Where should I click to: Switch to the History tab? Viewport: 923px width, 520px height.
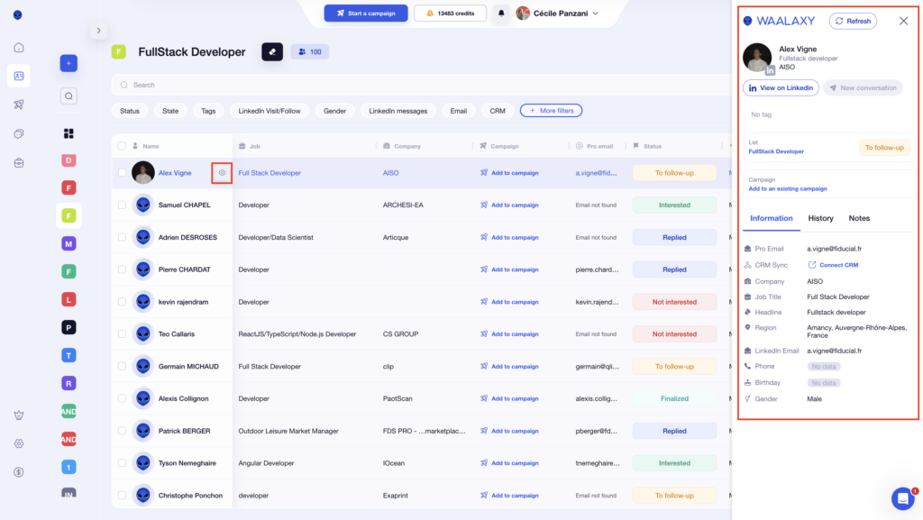(820, 218)
